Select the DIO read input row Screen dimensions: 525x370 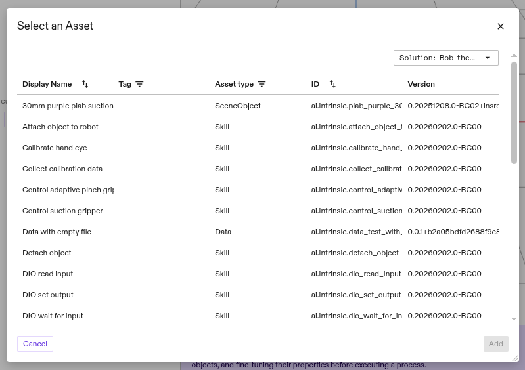click(47, 274)
